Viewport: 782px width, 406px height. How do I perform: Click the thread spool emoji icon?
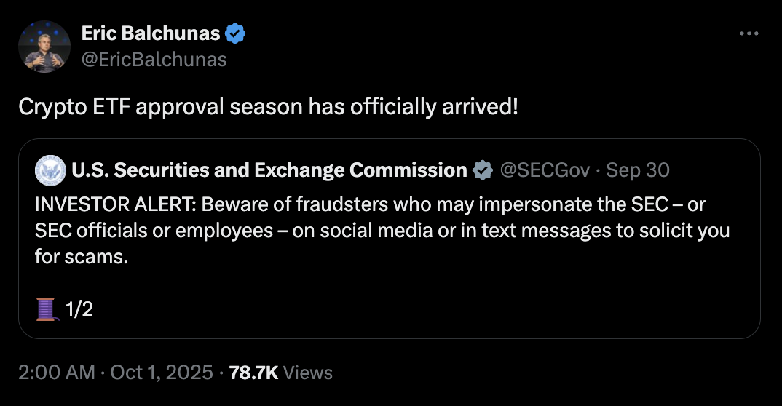click(46, 309)
